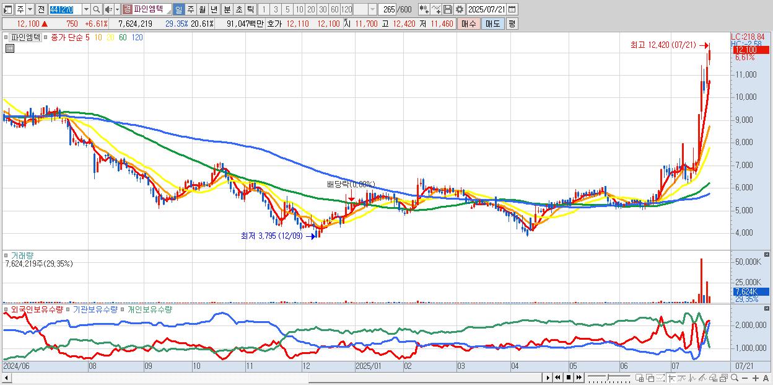Image resolution: width=773 pixels, height=385 pixels.
Task: Click the zigzag wave line icon
Action: 692,378
